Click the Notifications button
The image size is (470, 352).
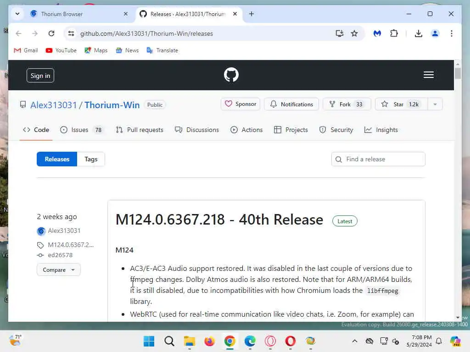pyautogui.click(x=291, y=104)
